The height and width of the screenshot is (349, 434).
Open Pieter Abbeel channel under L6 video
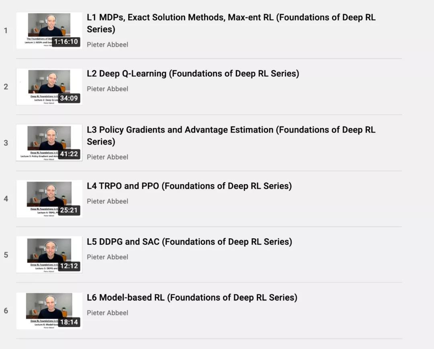(107, 313)
